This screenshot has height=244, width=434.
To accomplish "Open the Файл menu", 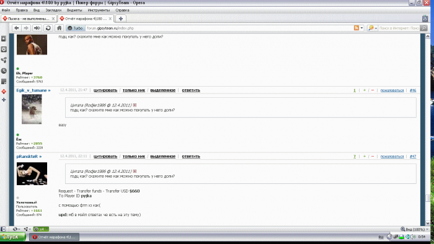I will pyautogui.click(x=6, y=11).
